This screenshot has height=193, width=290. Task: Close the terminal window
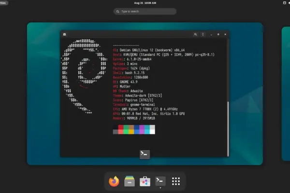(x=225, y=34)
